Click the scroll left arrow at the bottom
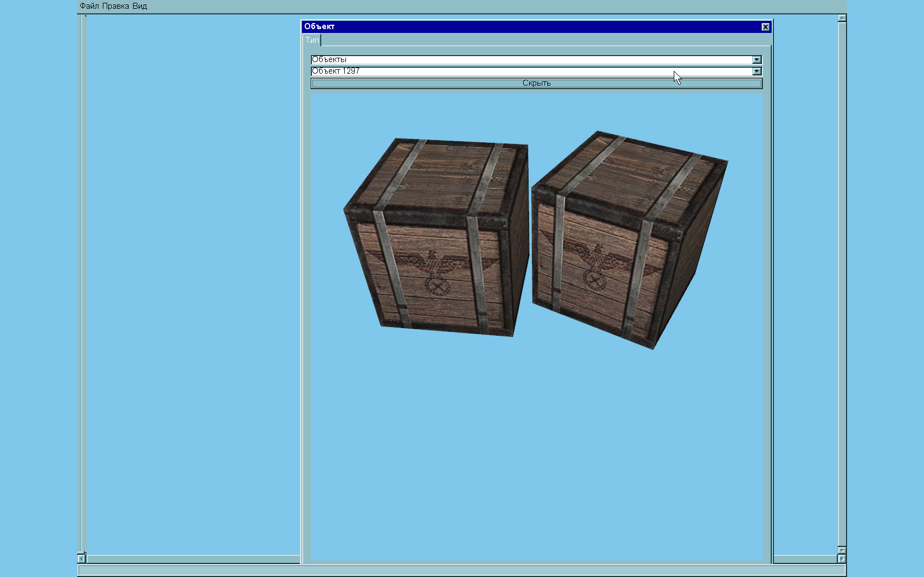The width and height of the screenshot is (924, 577). [81, 559]
